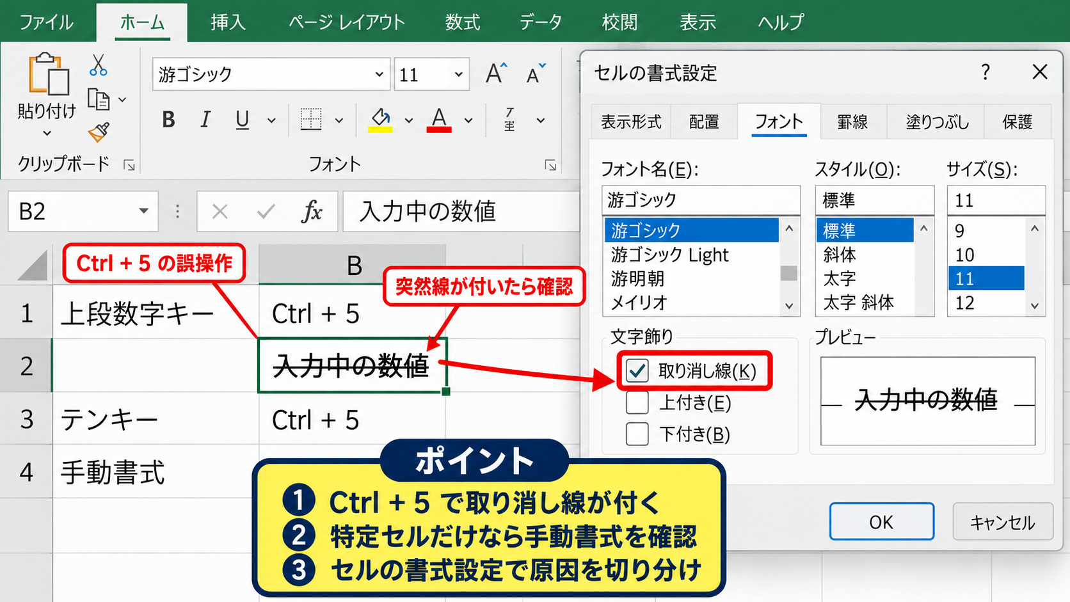Viewport: 1070px width, 602px height.
Task: Click the phonetic guide (furigana) icon
Action: [x=509, y=120]
